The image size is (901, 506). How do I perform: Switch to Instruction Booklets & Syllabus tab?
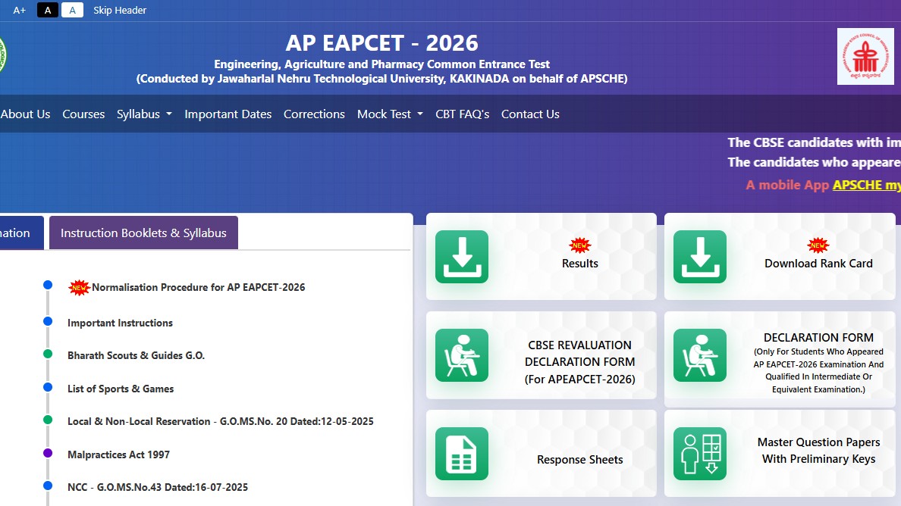[x=143, y=233]
